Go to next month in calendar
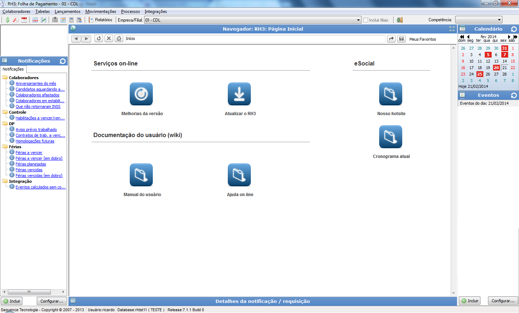Image resolution: width=519 pixels, height=313 pixels. [509, 37]
